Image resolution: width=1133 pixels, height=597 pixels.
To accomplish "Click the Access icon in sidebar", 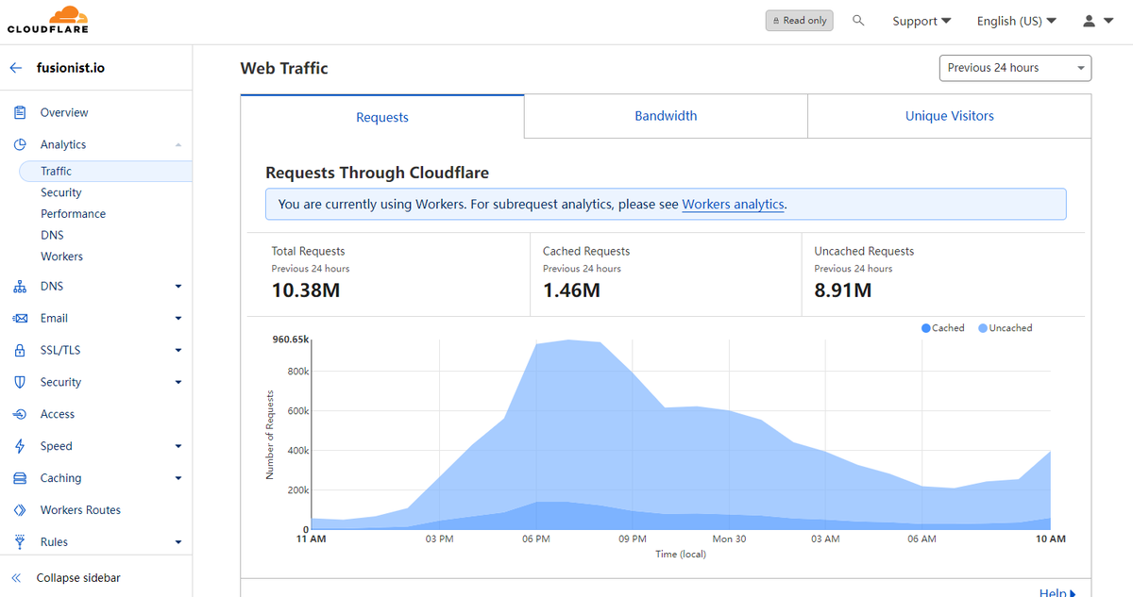I will [20, 414].
